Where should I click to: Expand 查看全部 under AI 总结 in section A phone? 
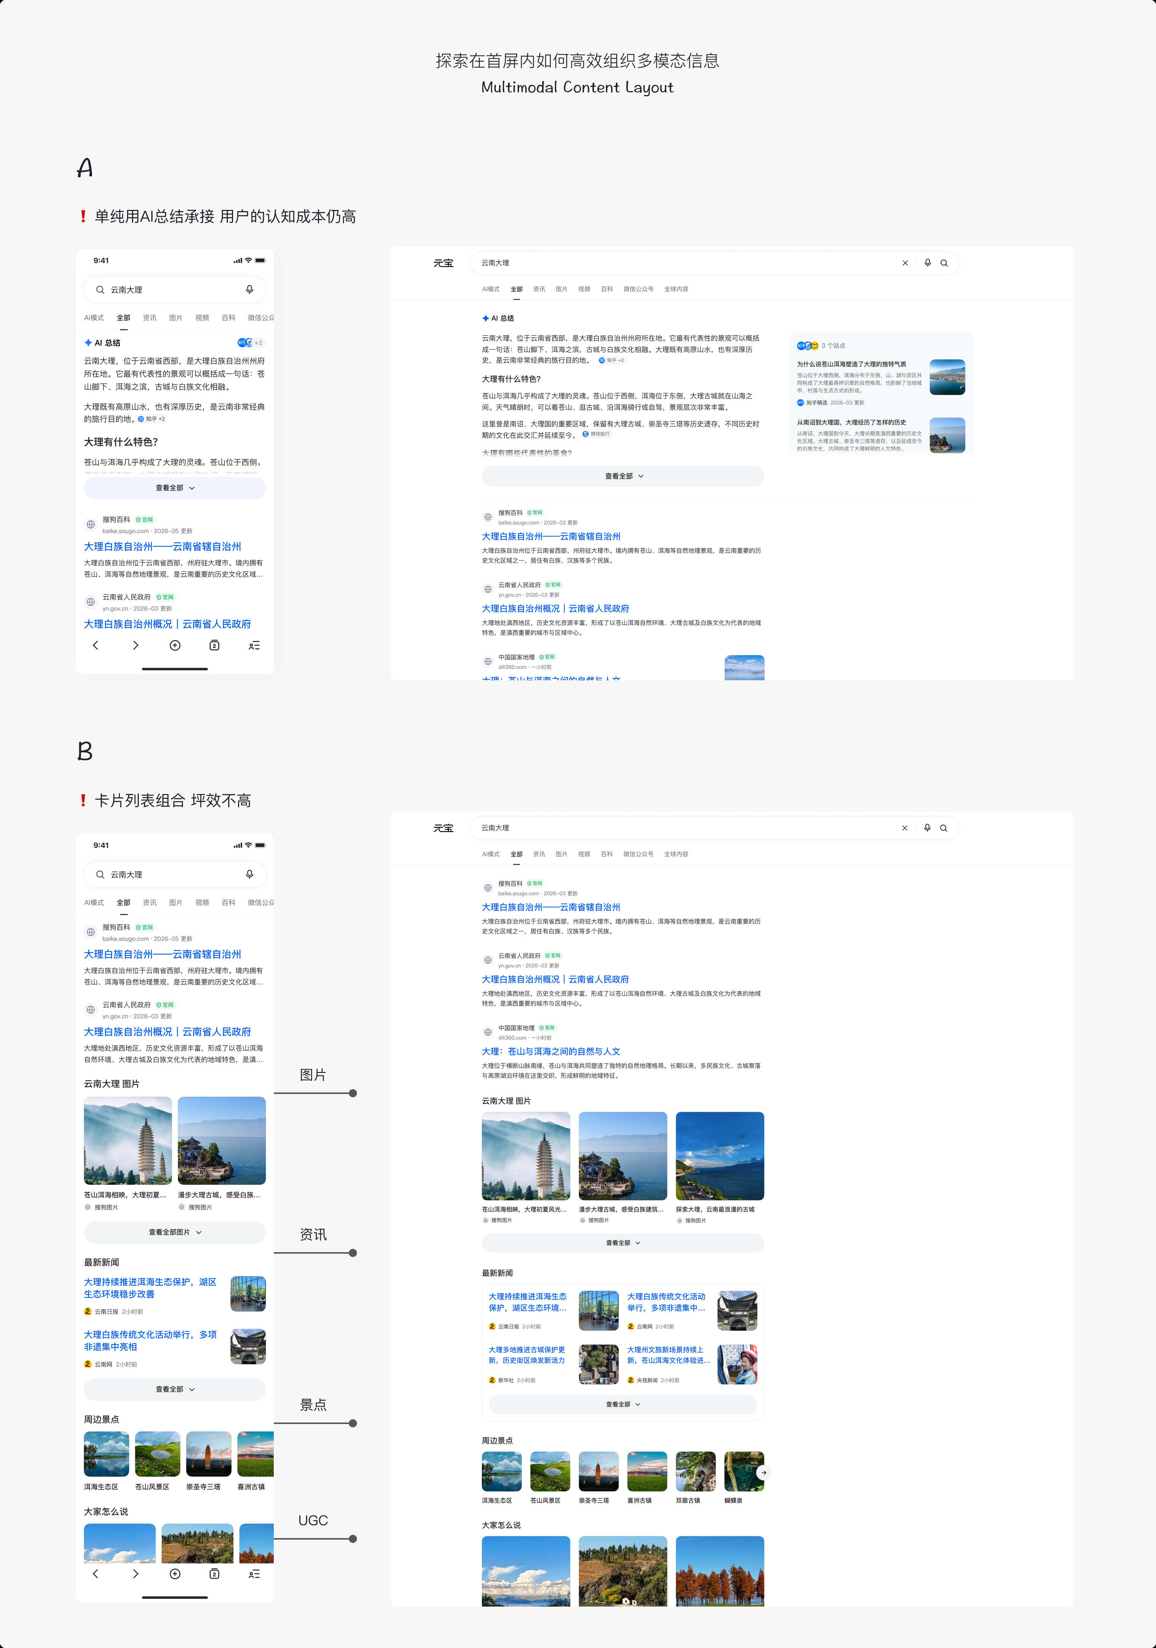click(x=175, y=488)
